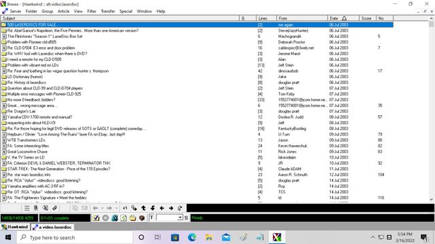Open the Article menu
This screenshot has height=244, width=435.
[63, 12]
